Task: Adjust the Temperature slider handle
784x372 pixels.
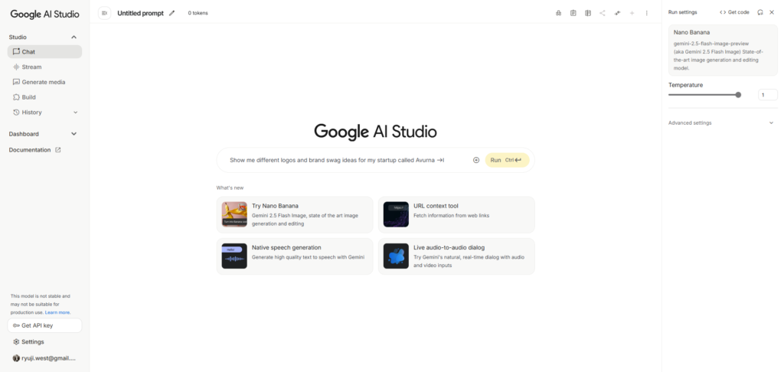Action: click(x=738, y=94)
